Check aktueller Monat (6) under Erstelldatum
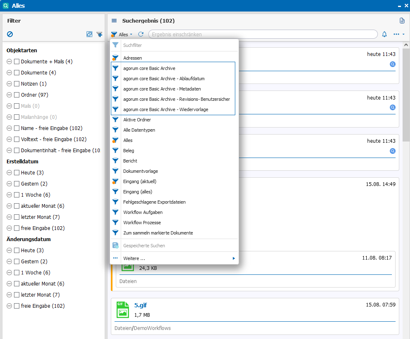This screenshot has height=339, width=410. pyautogui.click(x=16, y=206)
